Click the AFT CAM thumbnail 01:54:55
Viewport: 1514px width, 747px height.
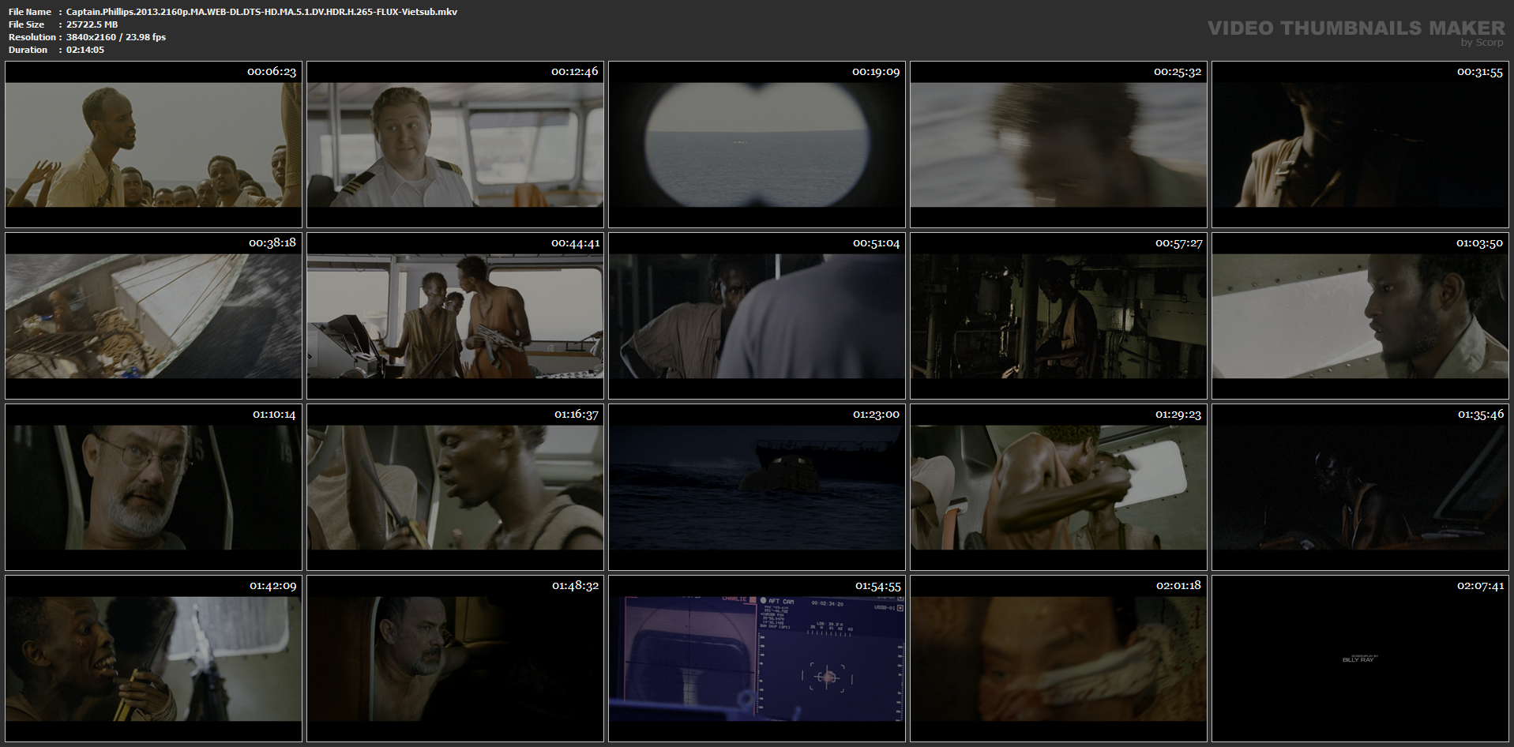757,659
